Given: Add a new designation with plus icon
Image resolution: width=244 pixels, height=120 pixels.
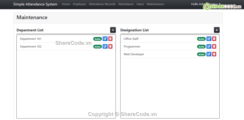Looking at the screenshot, I should [217, 30].
